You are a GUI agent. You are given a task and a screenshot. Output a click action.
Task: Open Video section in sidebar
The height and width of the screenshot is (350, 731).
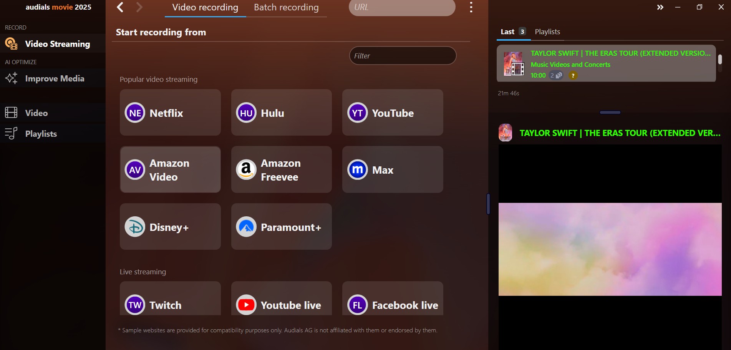pos(53,113)
